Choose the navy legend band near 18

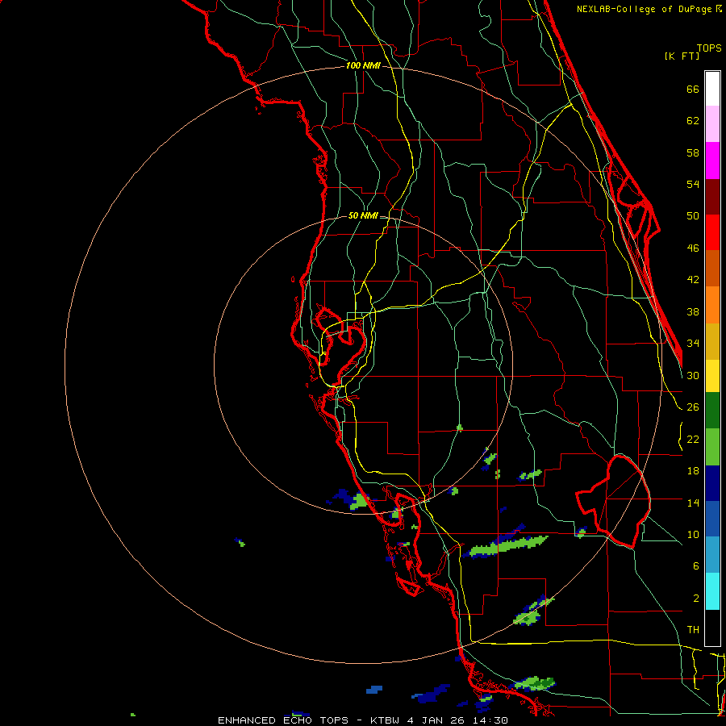click(712, 483)
